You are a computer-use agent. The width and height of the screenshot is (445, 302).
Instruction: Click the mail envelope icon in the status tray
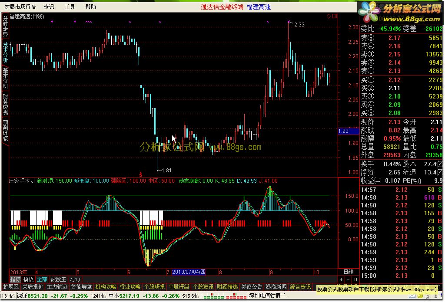(412, 296)
